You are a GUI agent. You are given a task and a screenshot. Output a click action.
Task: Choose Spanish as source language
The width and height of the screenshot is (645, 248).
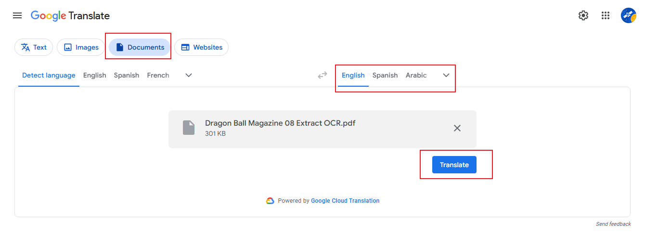(x=127, y=75)
